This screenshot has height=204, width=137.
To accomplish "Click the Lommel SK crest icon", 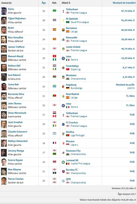I will point(63,162).
